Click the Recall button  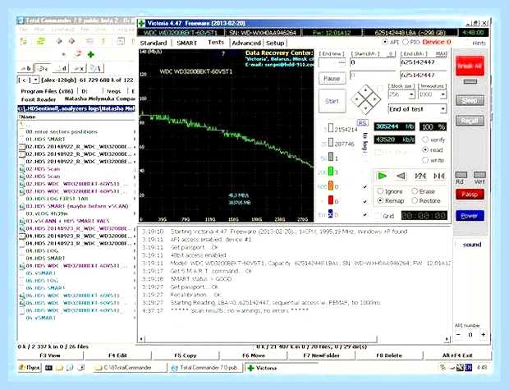(470, 121)
